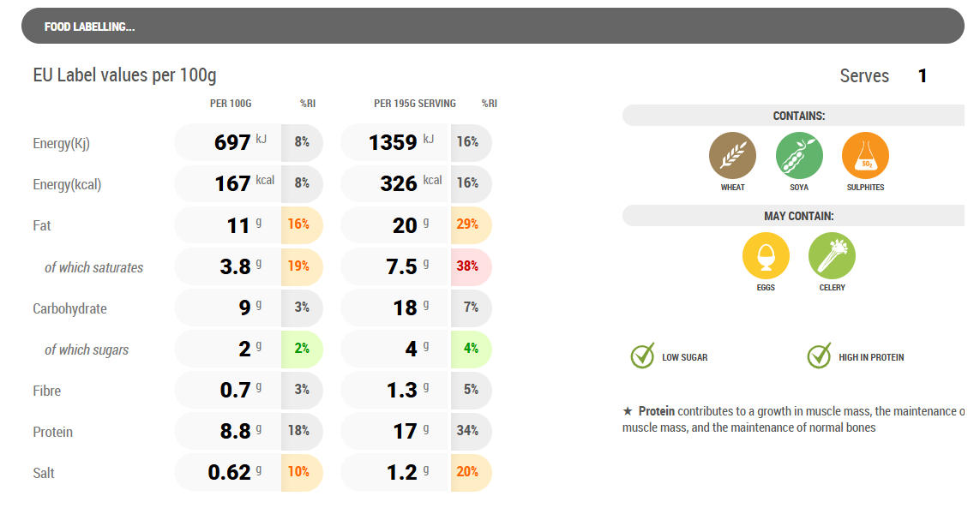Viewport: 980px width, 514px height.
Task: Click the Soya allergen icon
Action: 799,157
